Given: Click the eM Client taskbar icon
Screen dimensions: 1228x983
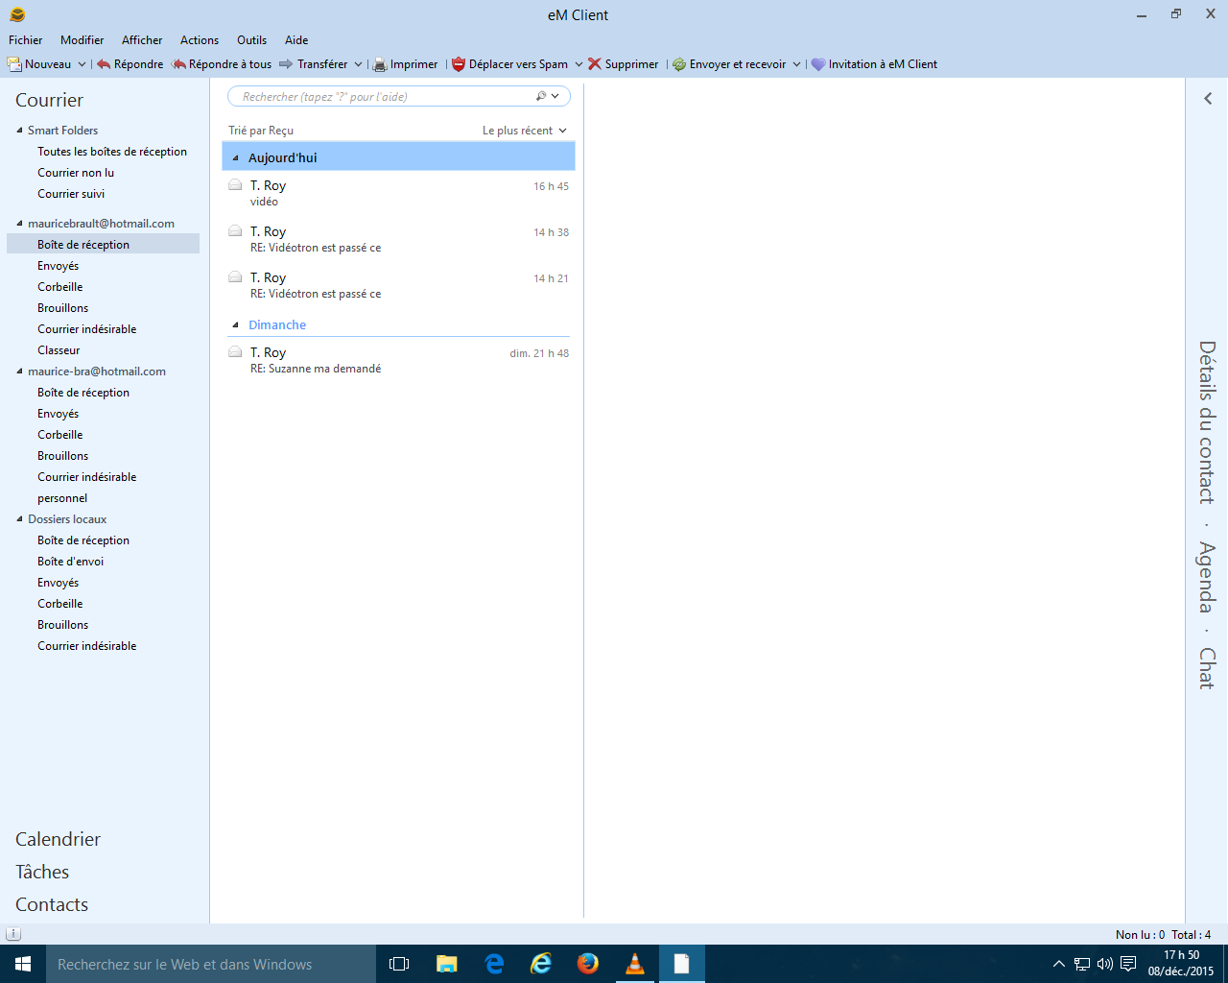Looking at the screenshot, I should [682, 964].
